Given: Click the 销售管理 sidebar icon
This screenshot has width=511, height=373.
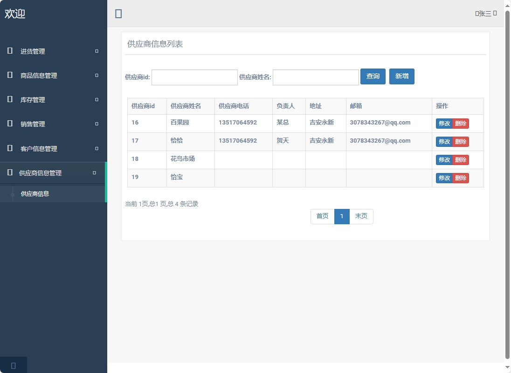Looking at the screenshot, I should coord(9,124).
